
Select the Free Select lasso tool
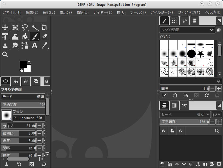pos(25,27)
